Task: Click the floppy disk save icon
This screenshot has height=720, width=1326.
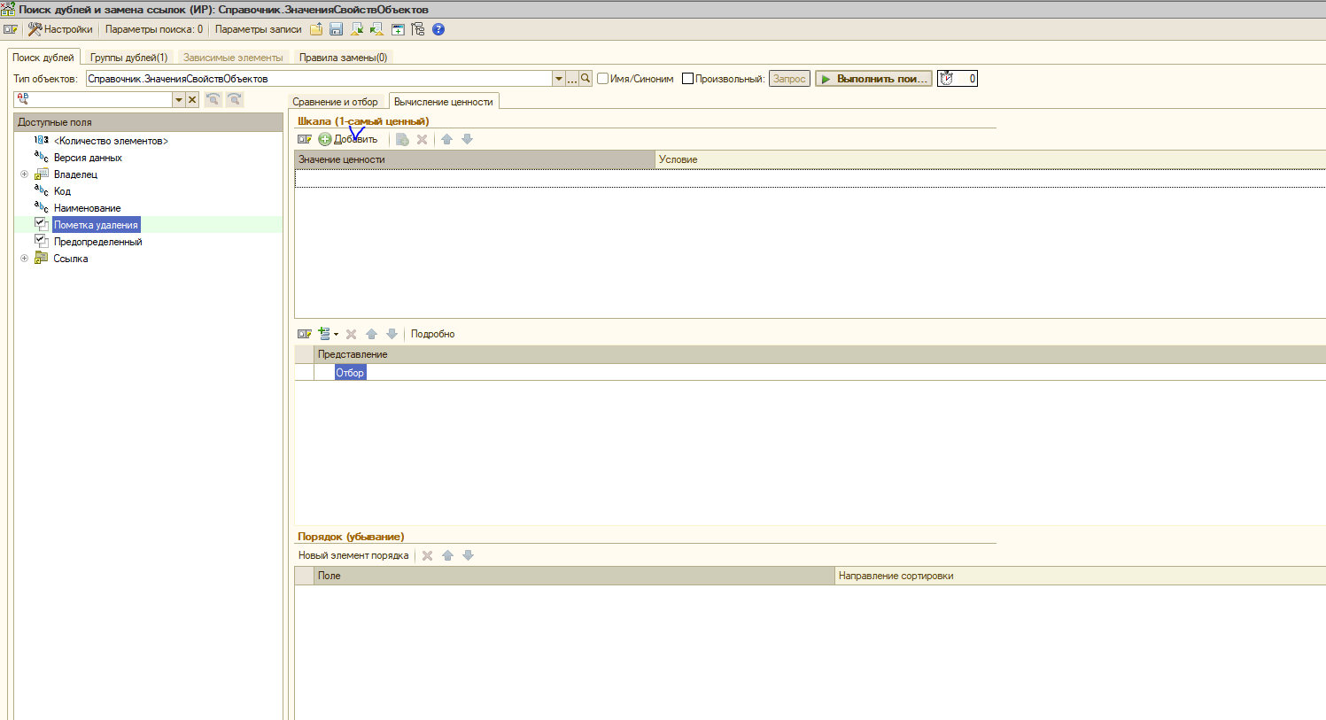Action: tap(336, 29)
